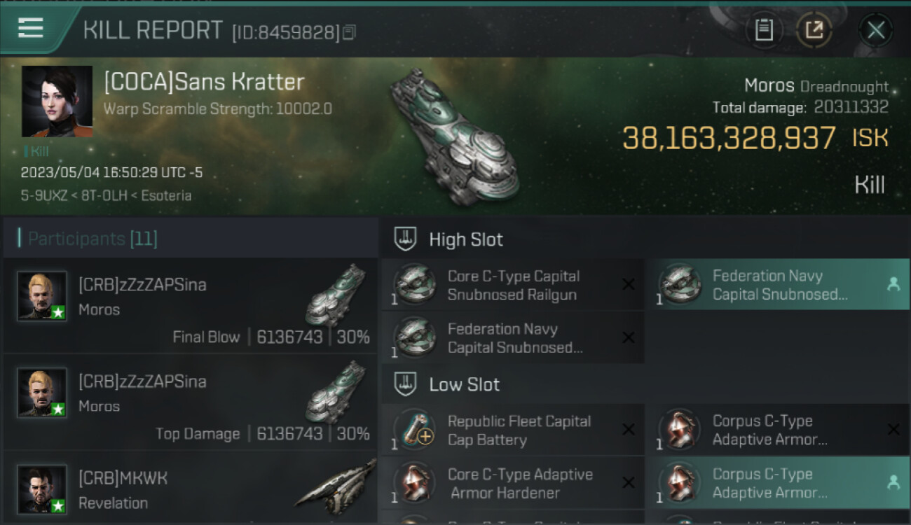Collapse the High Slot section
The width and height of the screenshot is (911, 525).
pyautogui.click(x=406, y=239)
